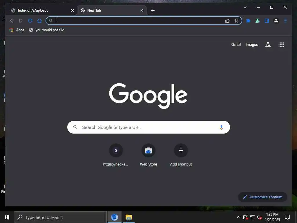
Task: Share this page from the address bar
Action: point(227,21)
